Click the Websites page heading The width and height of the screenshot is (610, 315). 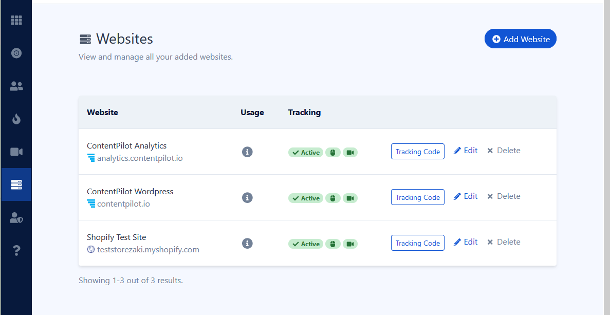[124, 39]
